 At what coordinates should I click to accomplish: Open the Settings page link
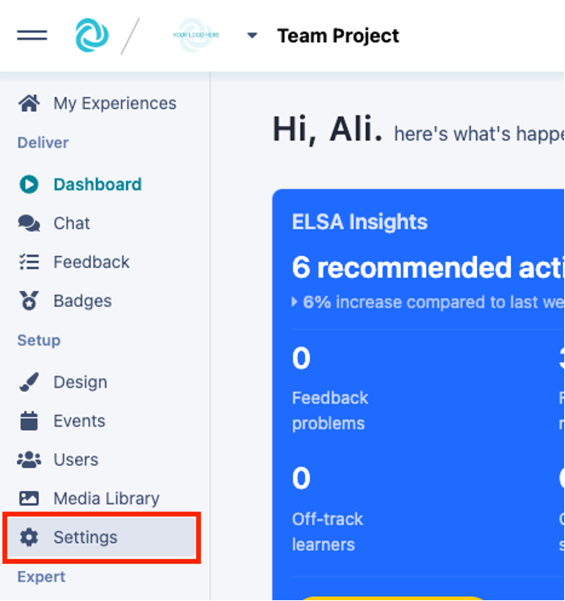pos(86,537)
